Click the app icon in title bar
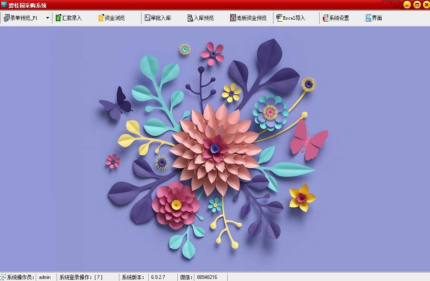The height and width of the screenshot is (281, 430). (4, 5)
